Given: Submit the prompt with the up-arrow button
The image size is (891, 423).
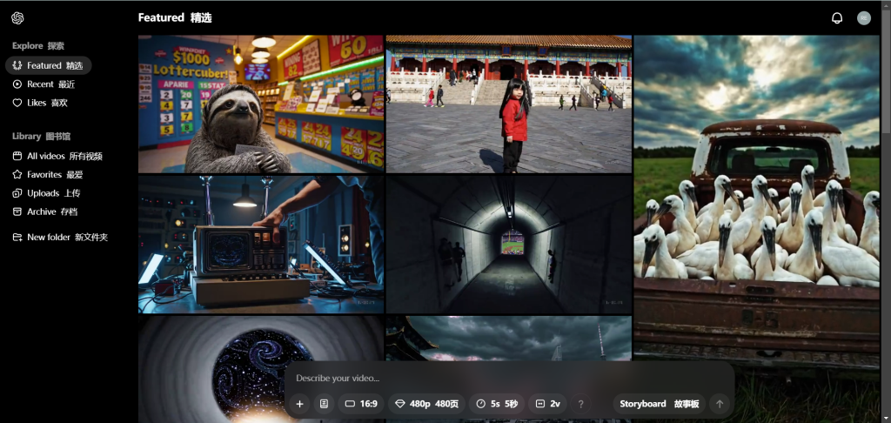Looking at the screenshot, I should [719, 404].
